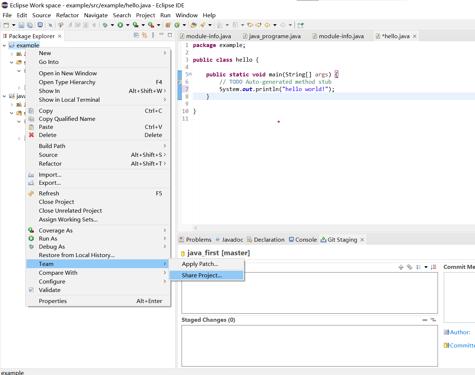
Task: Open the External Tools dropdown arrow
Action: (x=158, y=25)
